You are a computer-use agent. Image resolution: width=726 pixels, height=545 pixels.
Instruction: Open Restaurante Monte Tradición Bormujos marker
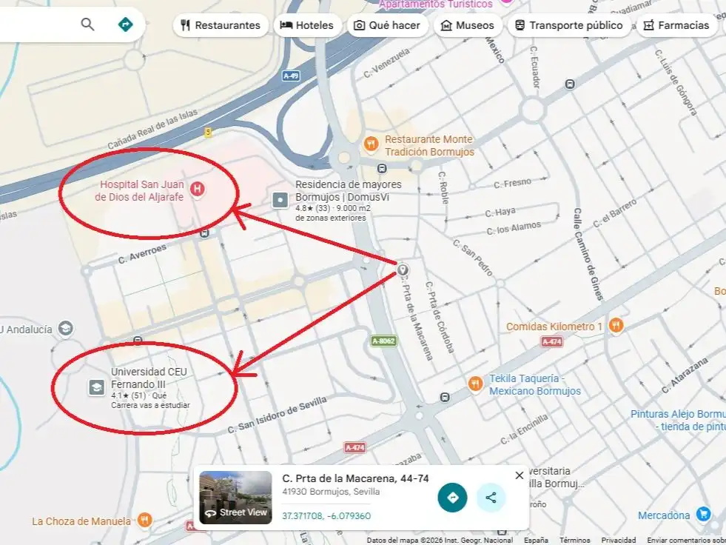[x=371, y=144]
